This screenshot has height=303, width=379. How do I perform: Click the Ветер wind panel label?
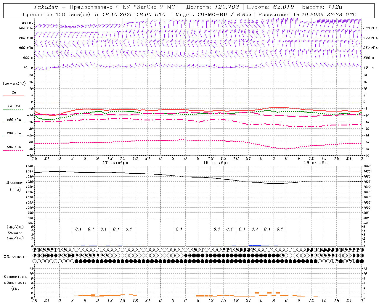pyautogui.click(x=28, y=22)
